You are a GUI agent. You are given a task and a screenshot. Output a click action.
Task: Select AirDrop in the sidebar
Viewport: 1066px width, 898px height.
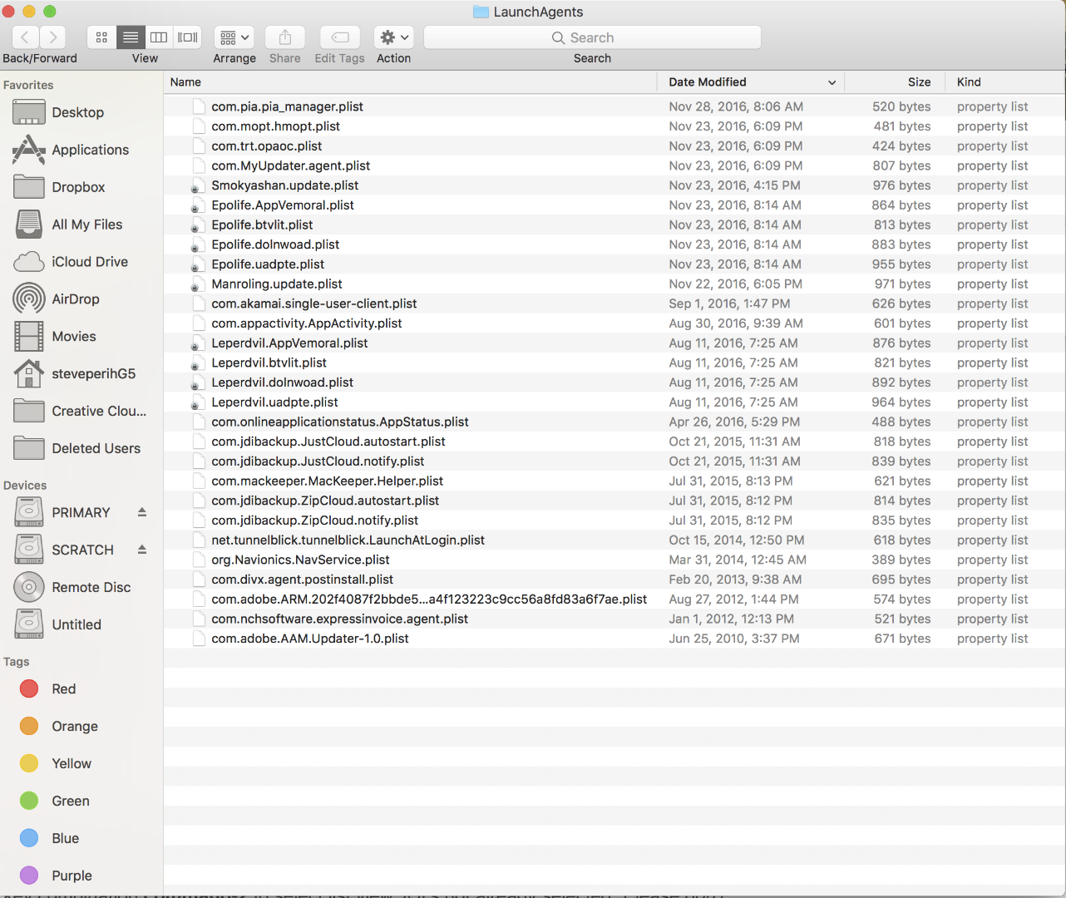[76, 299]
